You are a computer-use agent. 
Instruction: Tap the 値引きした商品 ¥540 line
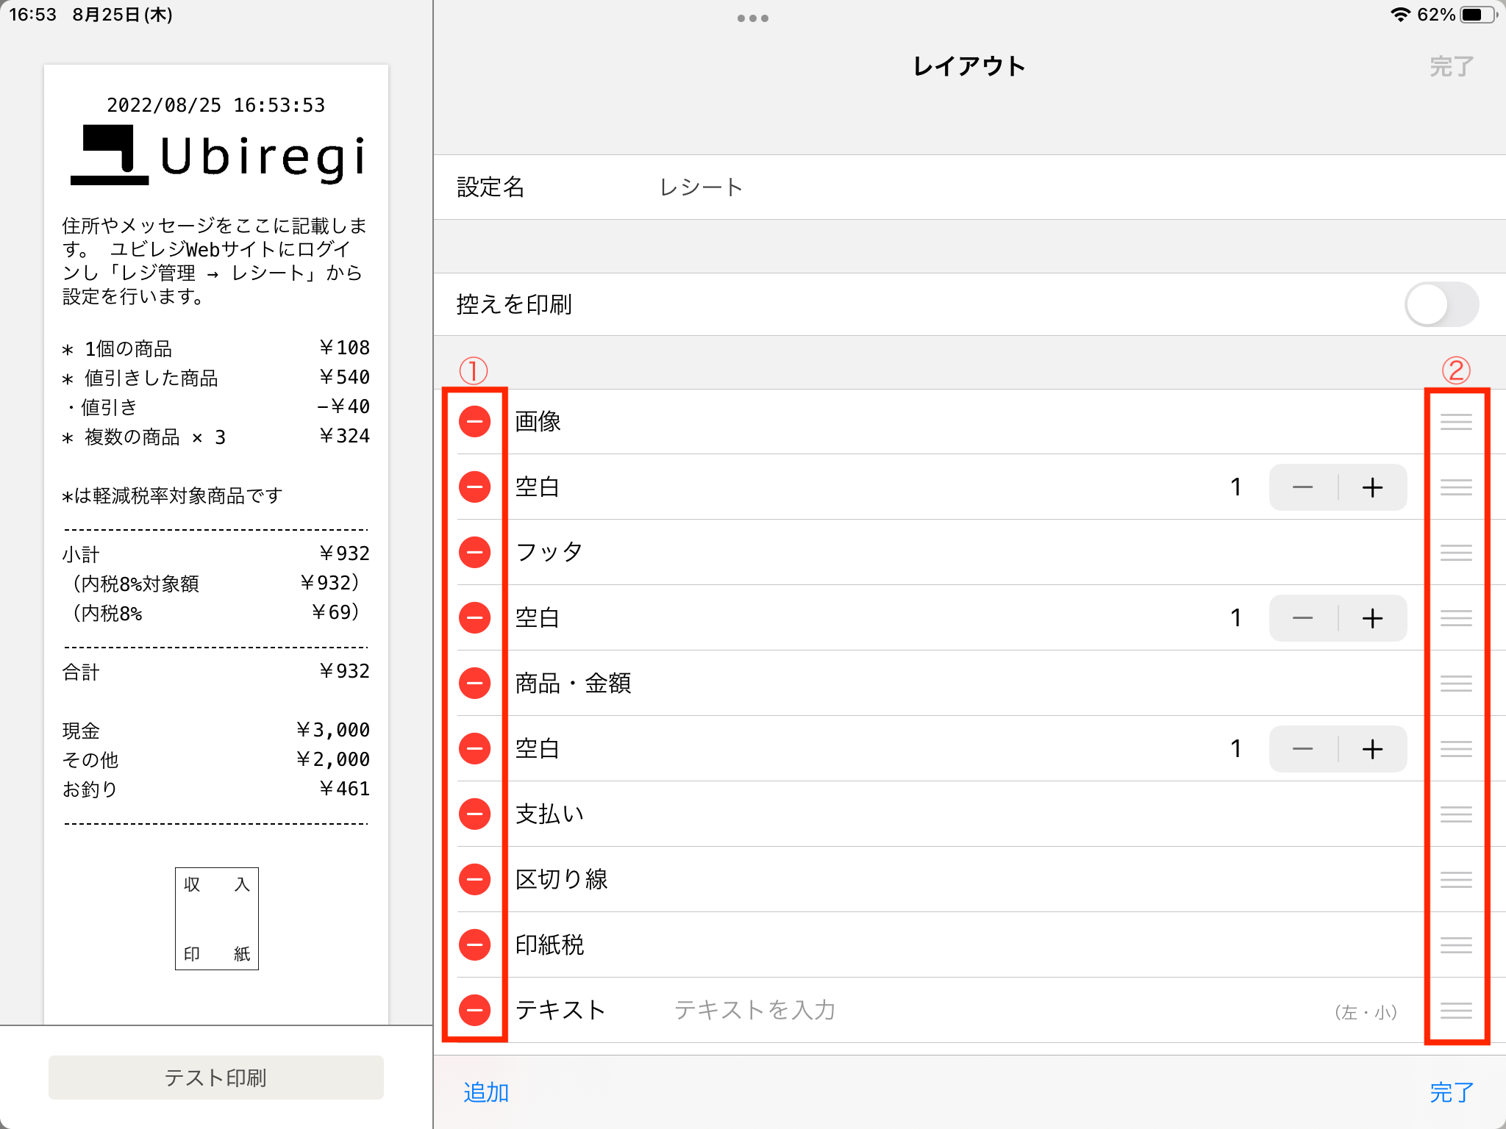pyautogui.click(x=216, y=378)
